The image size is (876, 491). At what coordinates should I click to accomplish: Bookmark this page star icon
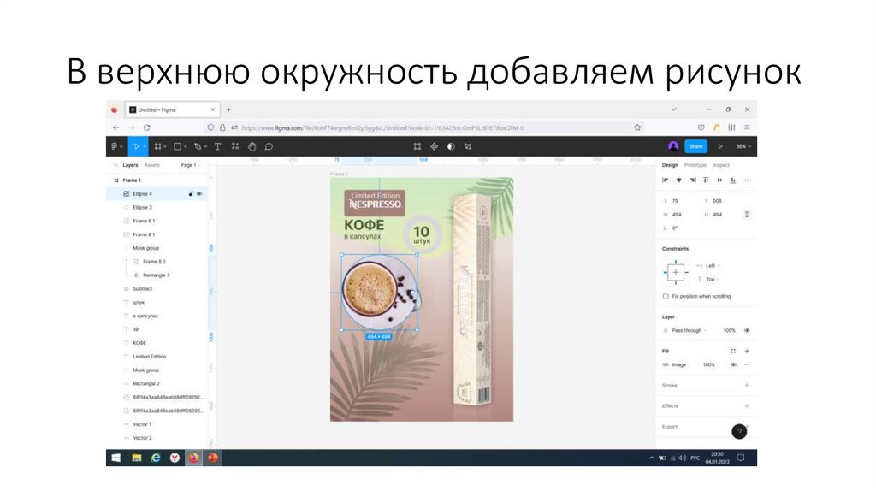(x=637, y=127)
